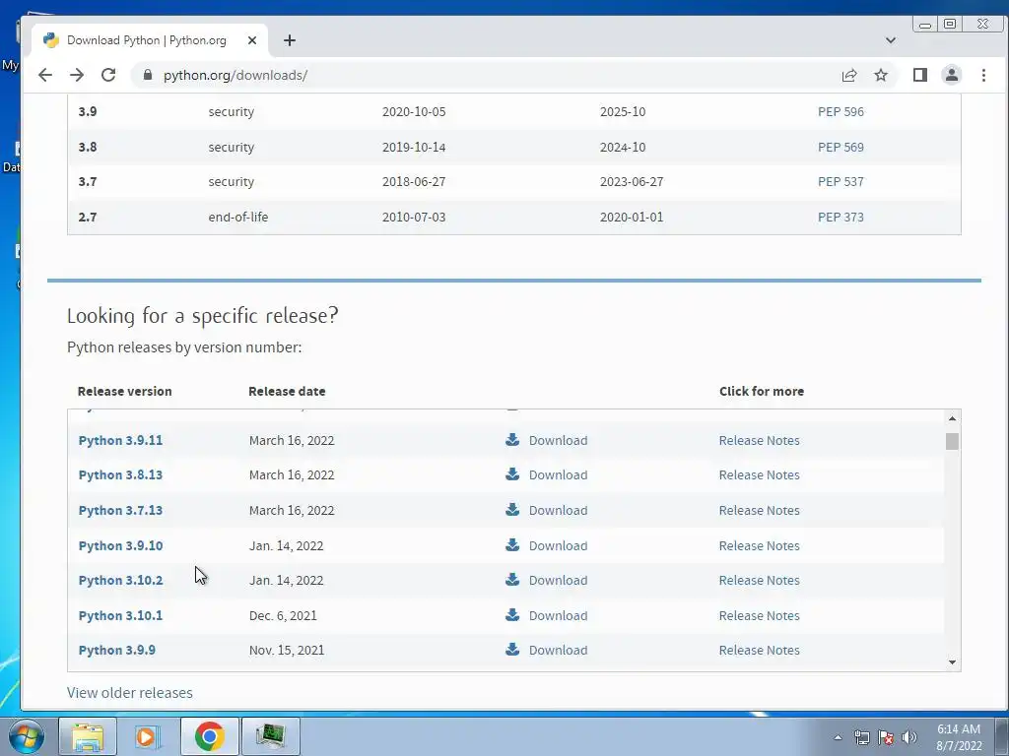View Release Notes for Python 3.10.1
This screenshot has width=1009, height=756.
coord(760,616)
